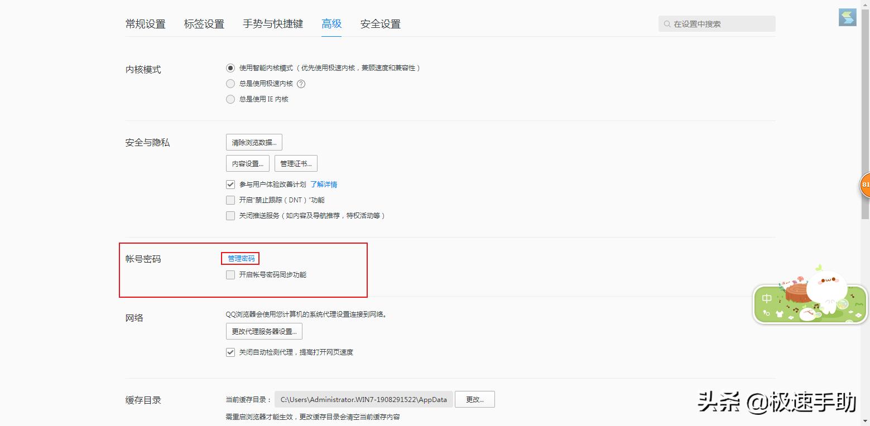Screen dimensions: 870x426
Task: Click the pronunciation icon on the pet widget
Action: 766,313
